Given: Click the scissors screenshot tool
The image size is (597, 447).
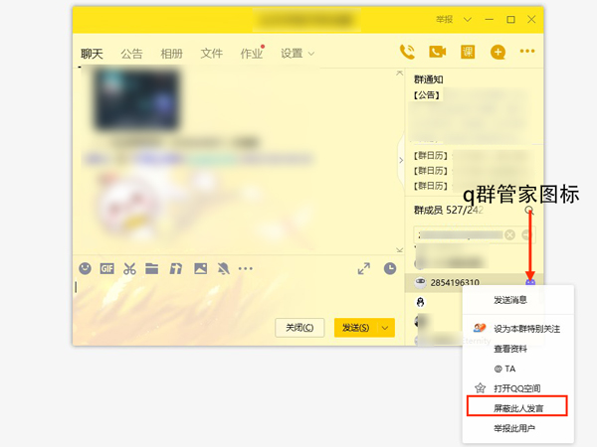Looking at the screenshot, I should click(x=129, y=268).
